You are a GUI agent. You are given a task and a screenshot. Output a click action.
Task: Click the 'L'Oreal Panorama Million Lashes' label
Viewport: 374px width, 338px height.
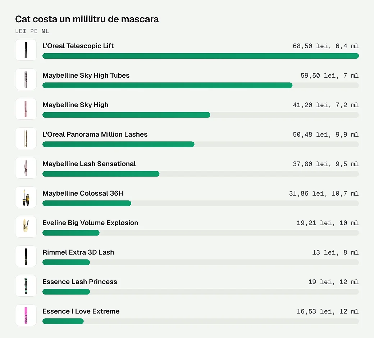pos(95,134)
